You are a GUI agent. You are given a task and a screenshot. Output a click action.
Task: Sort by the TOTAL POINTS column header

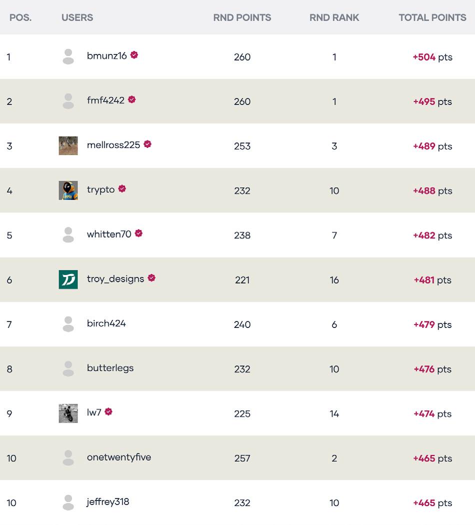point(432,17)
